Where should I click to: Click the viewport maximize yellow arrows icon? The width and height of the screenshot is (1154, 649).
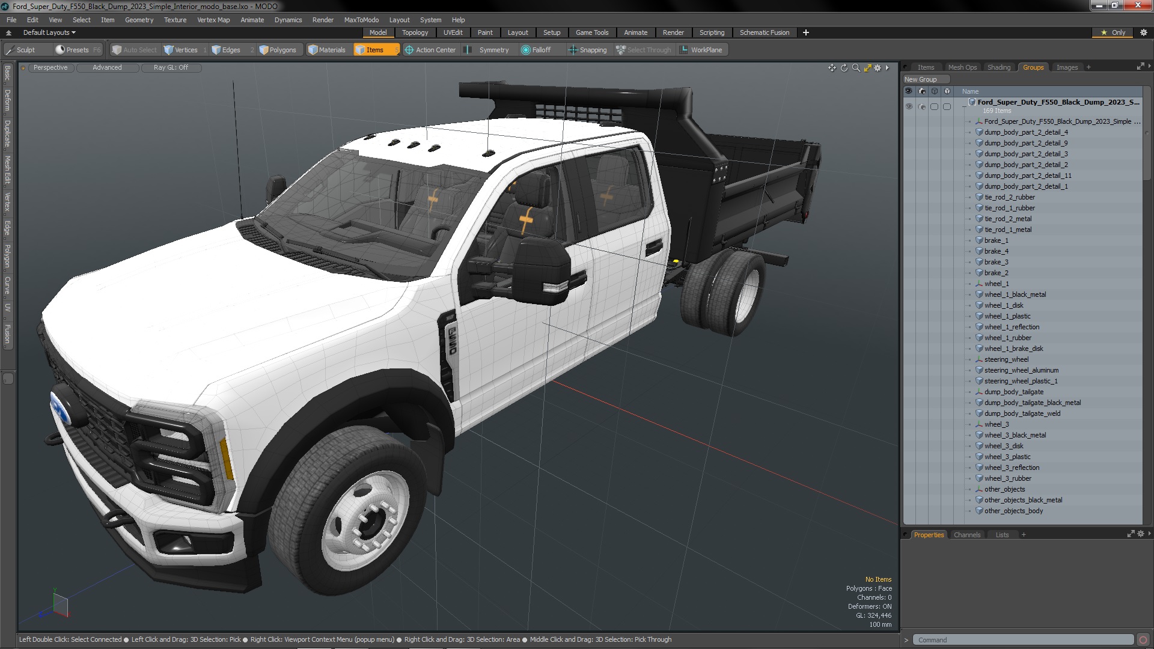coord(867,68)
